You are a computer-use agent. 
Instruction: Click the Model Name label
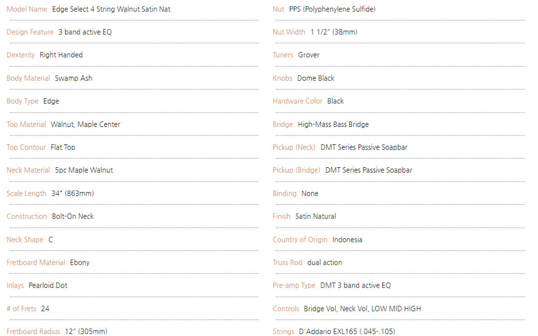[27, 9]
